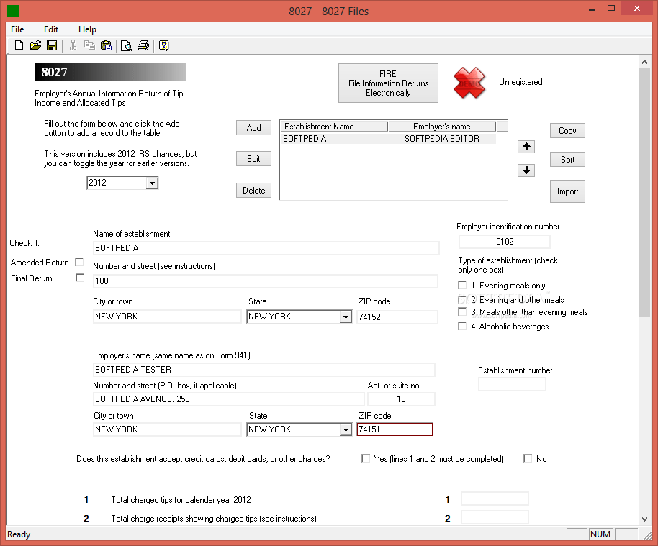This screenshot has width=658, height=546.
Task: Click scrollbar down arrow
Action: click(x=644, y=519)
